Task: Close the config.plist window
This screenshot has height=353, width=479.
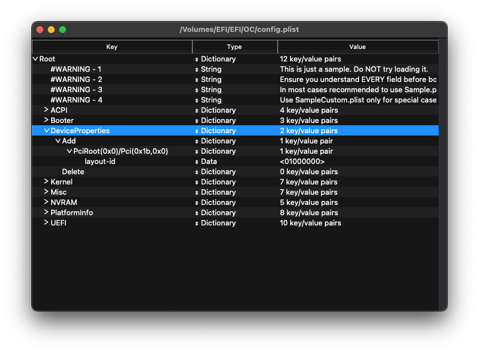Action: point(40,30)
